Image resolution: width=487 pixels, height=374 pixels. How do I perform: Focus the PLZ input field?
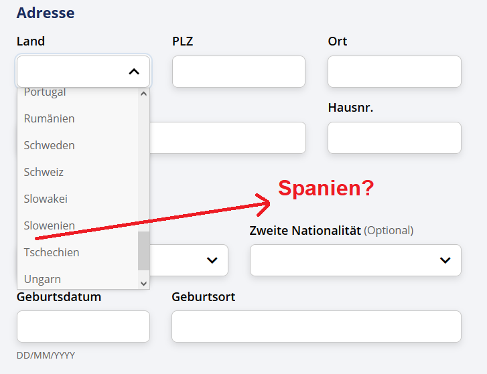(239, 72)
